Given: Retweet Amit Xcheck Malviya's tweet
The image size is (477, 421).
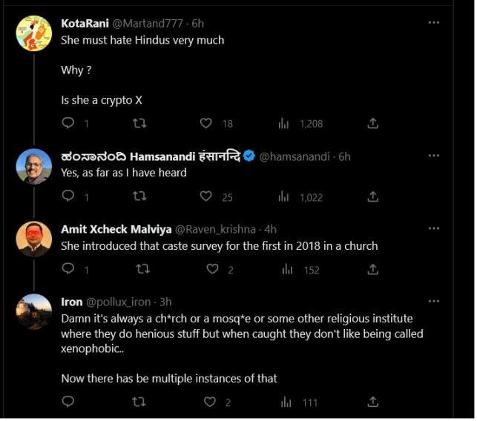Looking at the screenshot, I should (138, 270).
